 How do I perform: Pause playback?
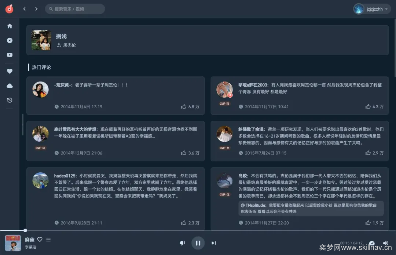tap(198, 243)
